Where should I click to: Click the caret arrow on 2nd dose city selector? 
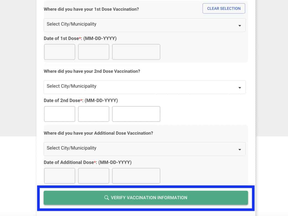[x=240, y=88]
